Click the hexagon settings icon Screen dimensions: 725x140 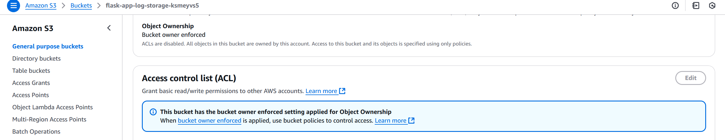[712, 6]
